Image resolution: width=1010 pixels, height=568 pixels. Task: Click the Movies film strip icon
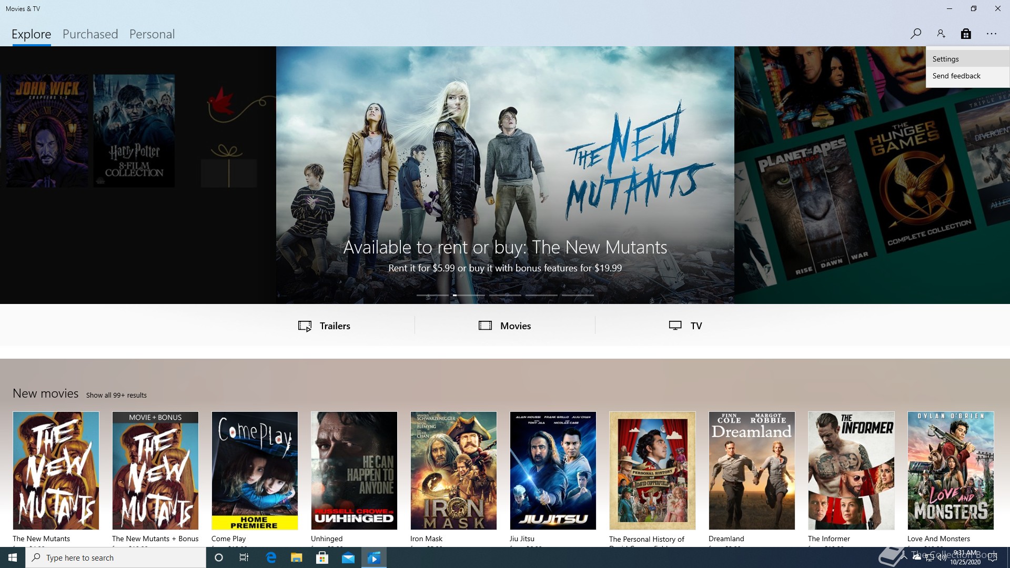pos(485,326)
